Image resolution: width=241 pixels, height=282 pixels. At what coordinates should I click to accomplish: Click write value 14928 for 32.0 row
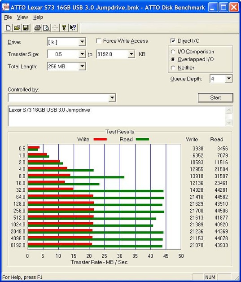(x=197, y=190)
